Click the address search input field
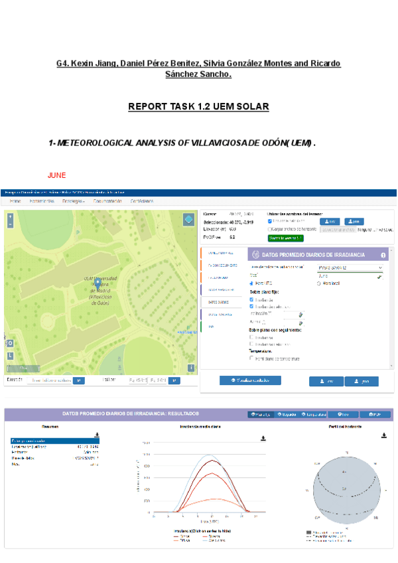This screenshot has width=398, height=563. [x=48, y=380]
